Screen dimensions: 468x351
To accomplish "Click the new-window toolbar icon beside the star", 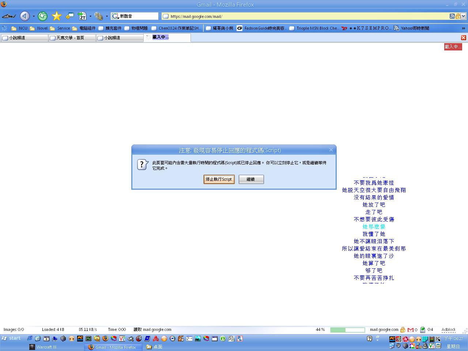I will [x=69, y=16].
